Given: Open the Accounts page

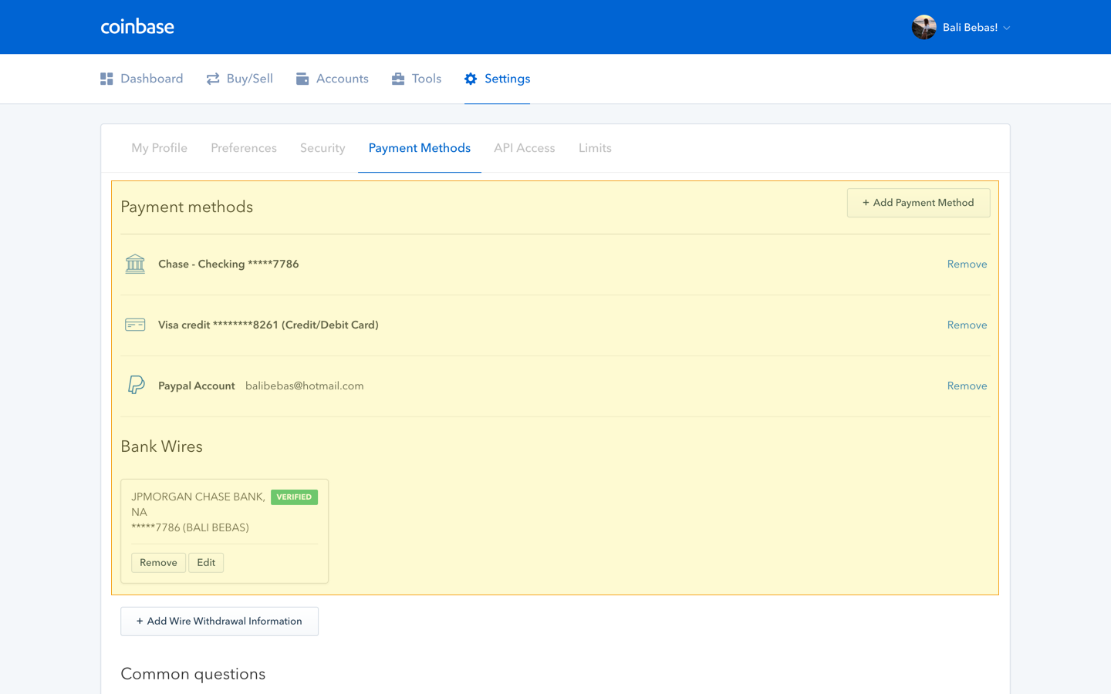Looking at the screenshot, I should 333,79.
